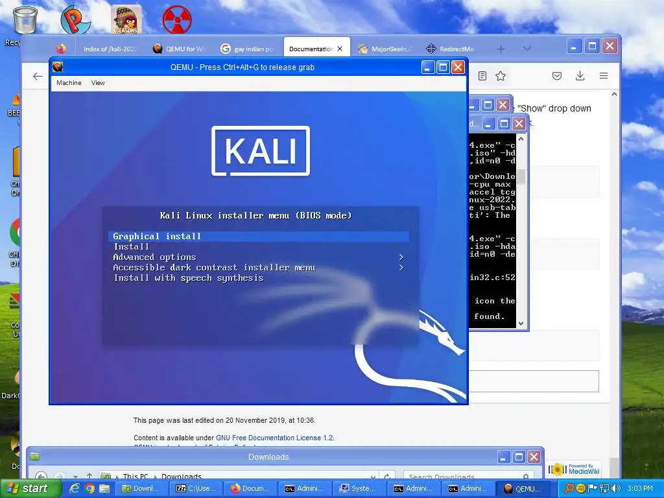The image size is (664, 498).
Task: Select the plain Install entry
Action: click(259, 247)
